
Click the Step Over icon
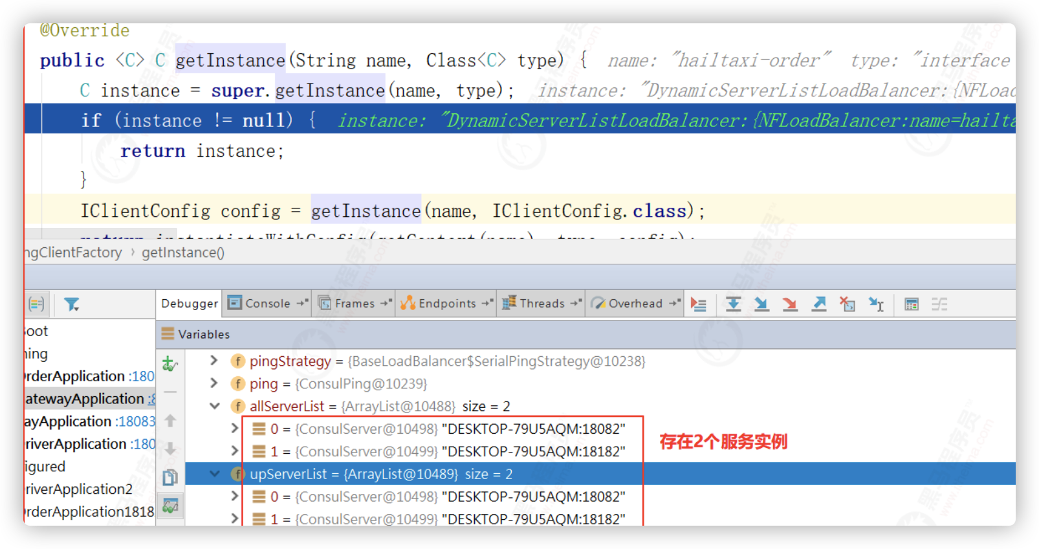pos(733,304)
